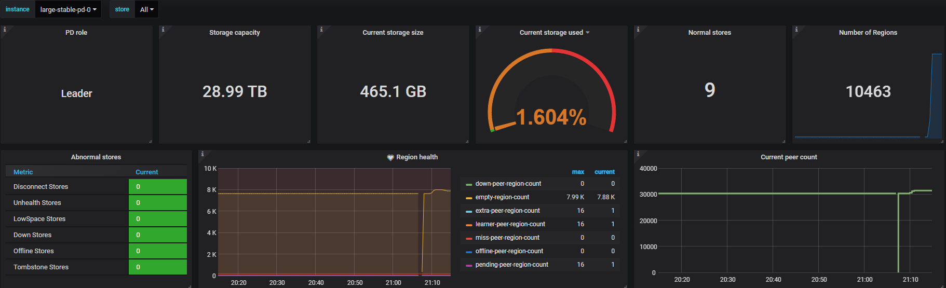Open the Current storage used panel menu
The height and width of the screenshot is (288, 946).
pos(554,33)
